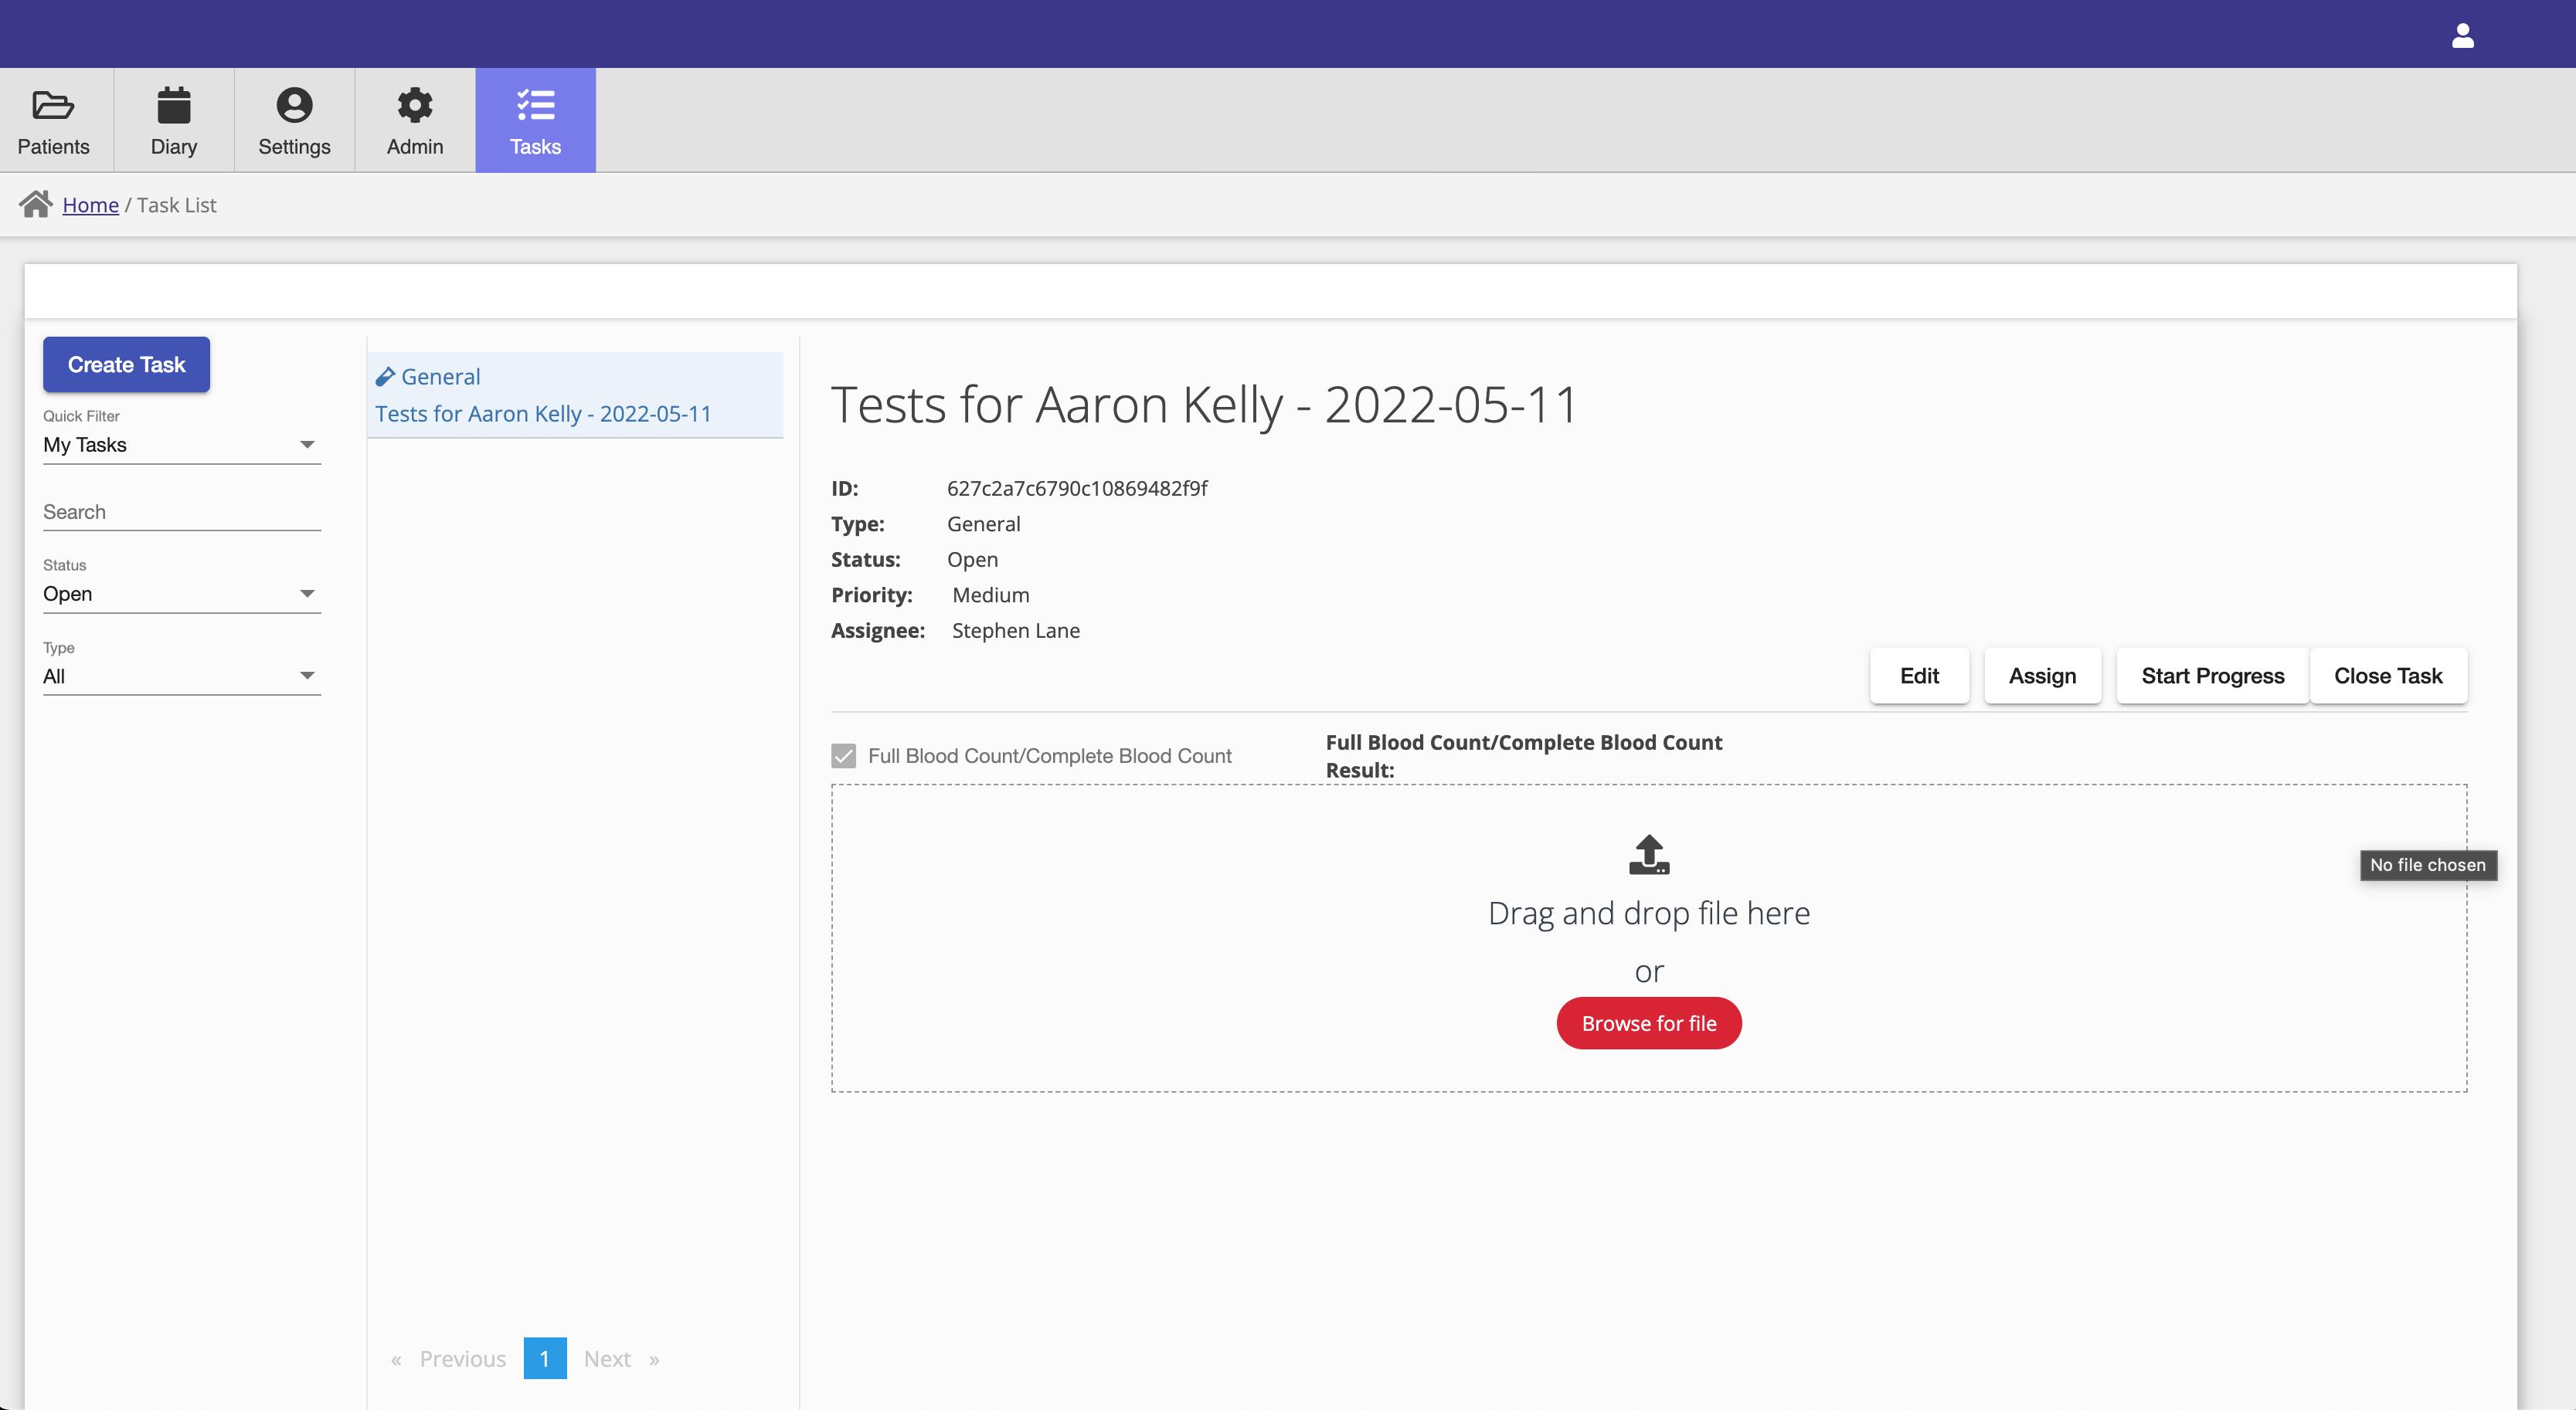Click the Close Task button

coord(2388,676)
